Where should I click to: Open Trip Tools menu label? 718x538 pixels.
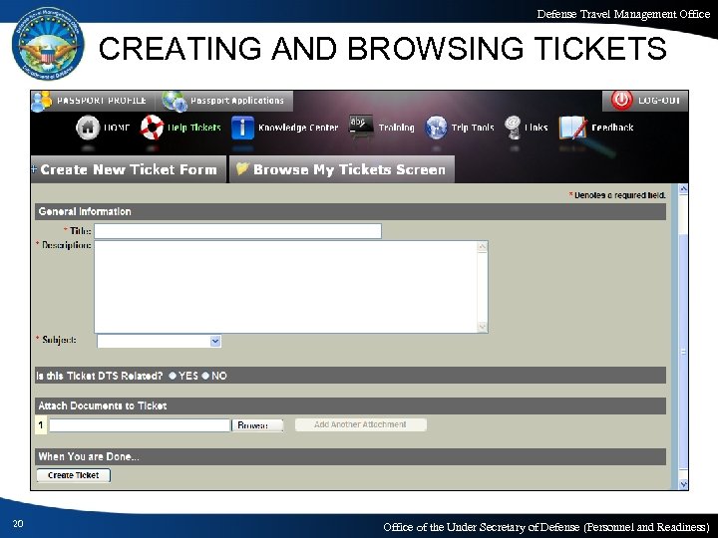pos(473,128)
